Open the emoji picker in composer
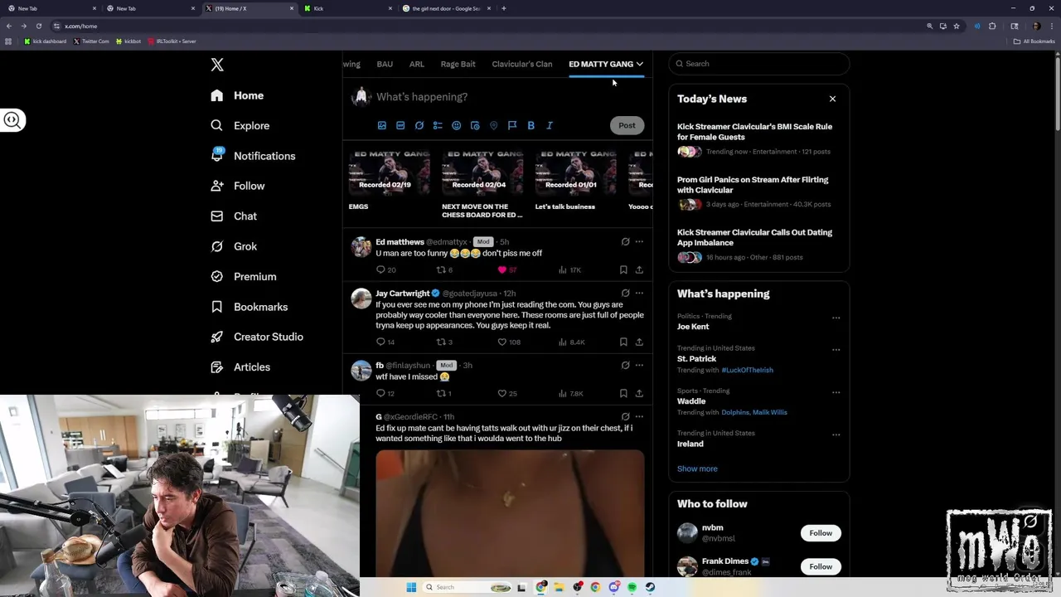Image resolution: width=1061 pixels, height=597 pixels. 457,125
